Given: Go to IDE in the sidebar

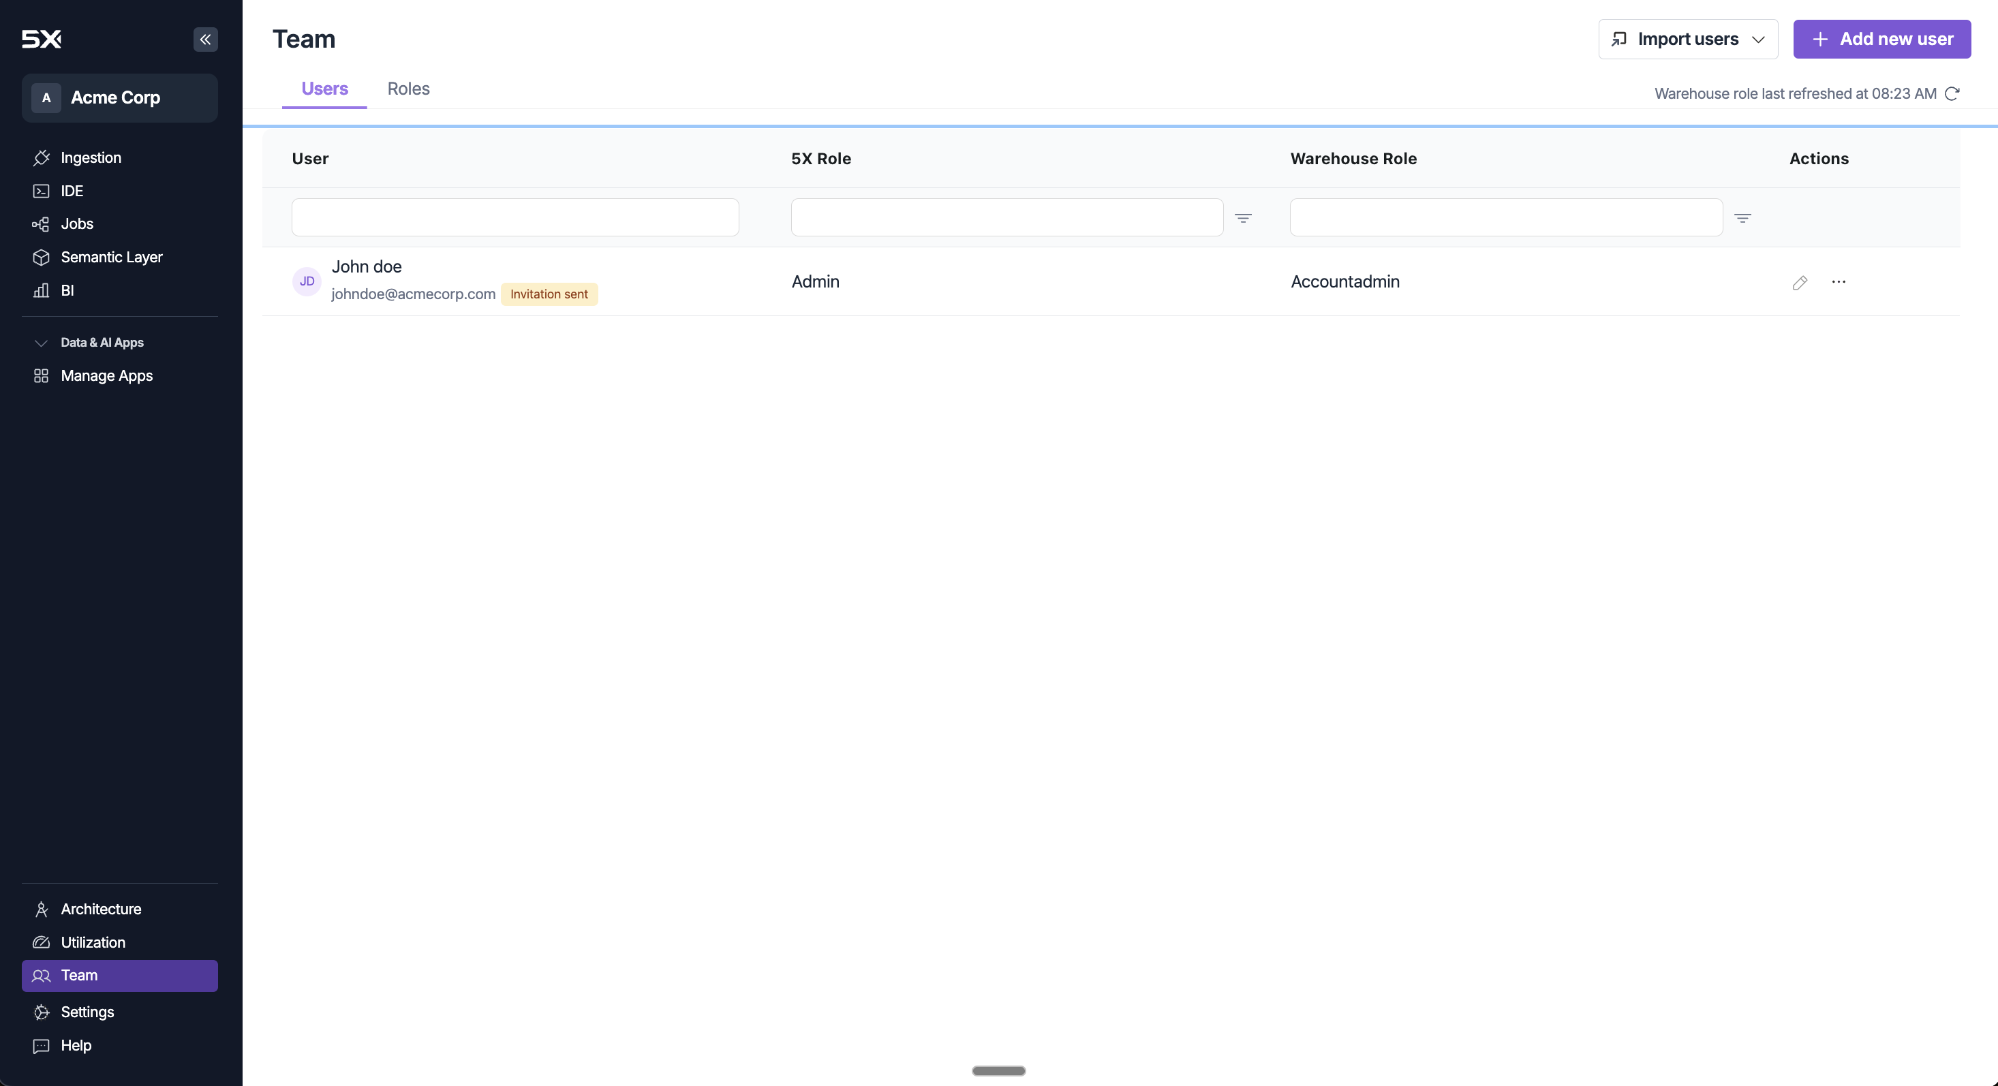Looking at the screenshot, I should click(x=72, y=191).
